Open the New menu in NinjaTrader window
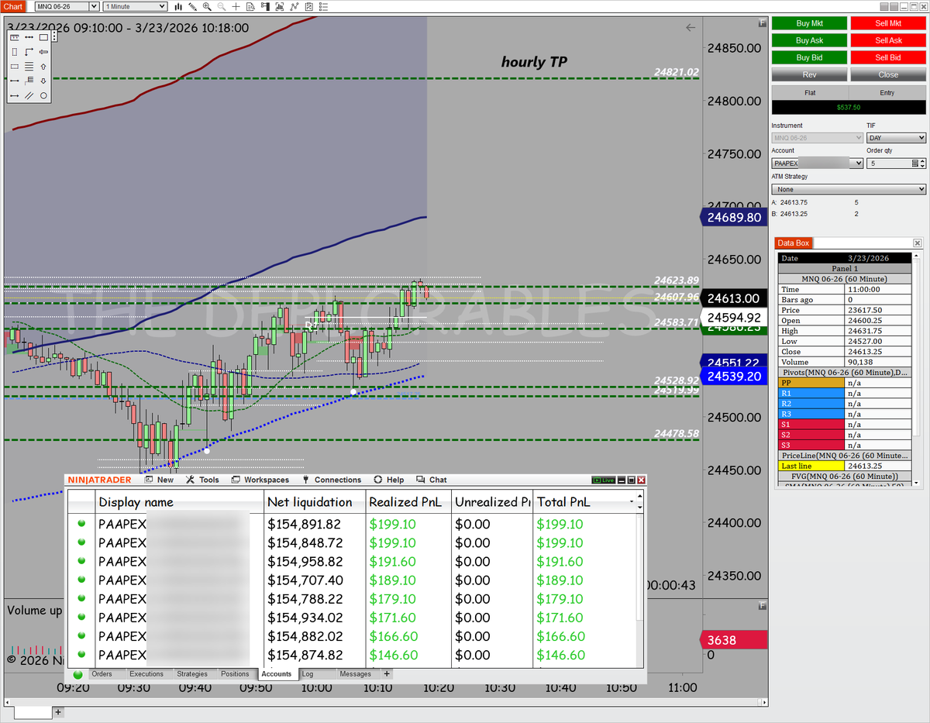930x723 pixels. click(x=159, y=480)
